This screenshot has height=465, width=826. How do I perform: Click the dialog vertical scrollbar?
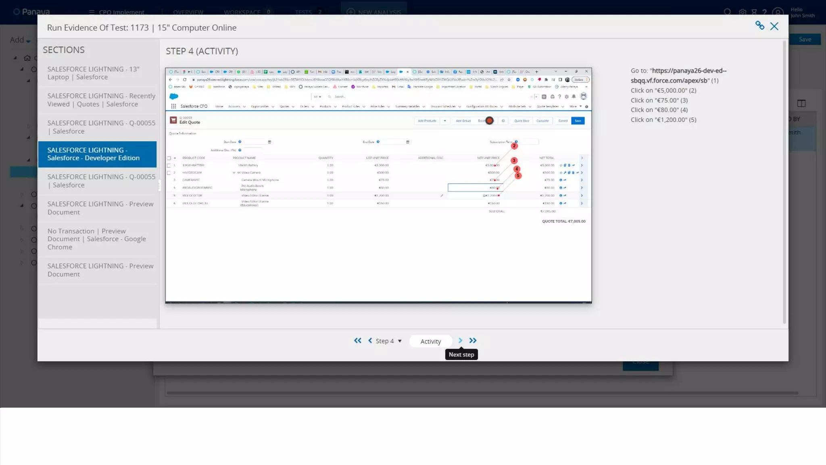[784, 182]
